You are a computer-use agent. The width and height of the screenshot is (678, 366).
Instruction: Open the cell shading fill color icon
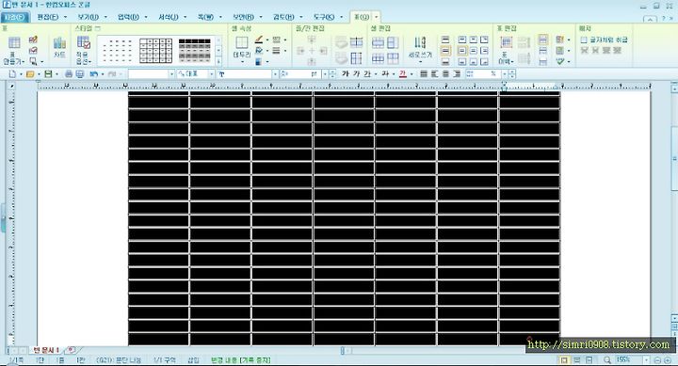pos(259,51)
